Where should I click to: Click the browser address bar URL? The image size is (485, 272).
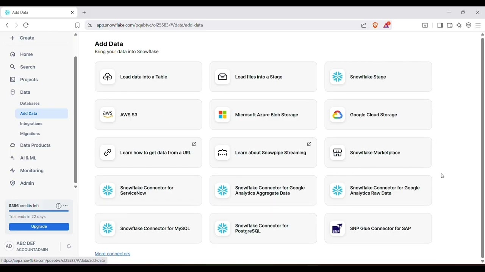pos(150,25)
